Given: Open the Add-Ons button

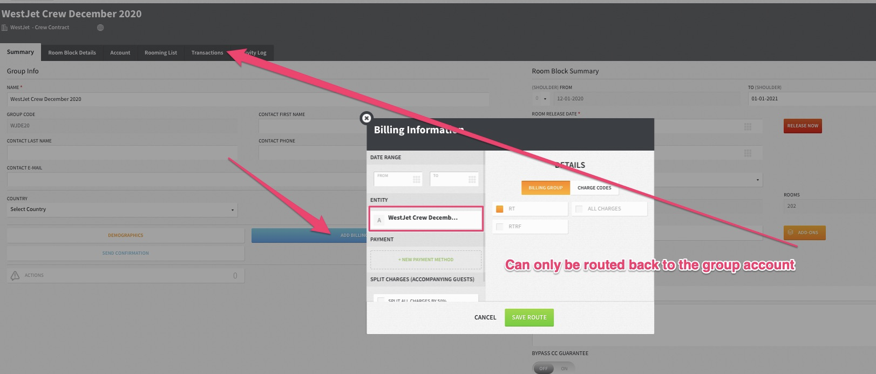Looking at the screenshot, I should [804, 233].
